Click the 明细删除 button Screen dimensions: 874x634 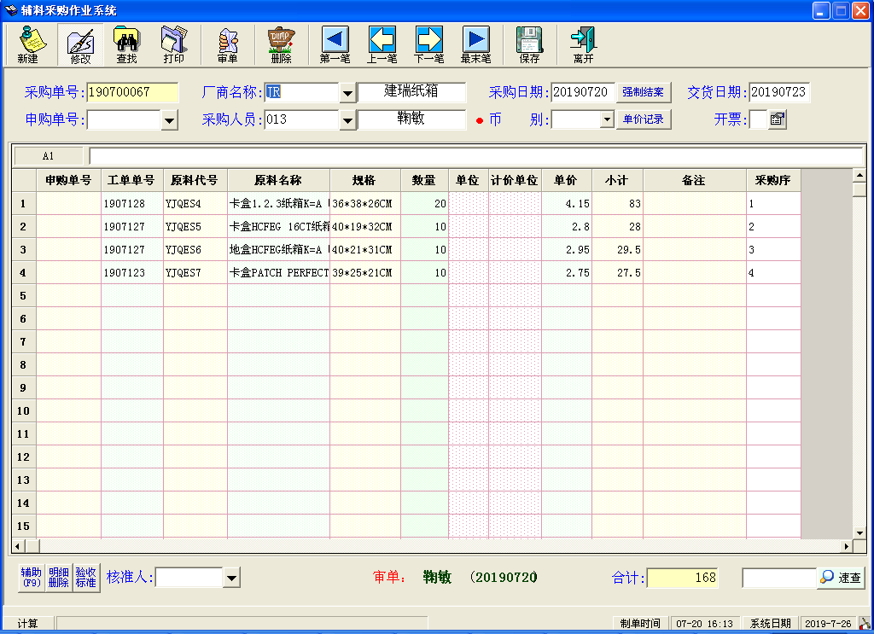tap(59, 577)
